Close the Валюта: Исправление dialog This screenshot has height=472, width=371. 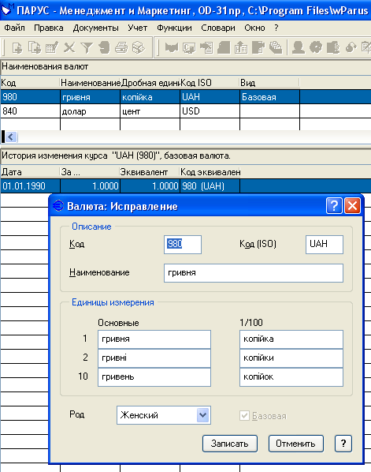click(x=352, y=206)
